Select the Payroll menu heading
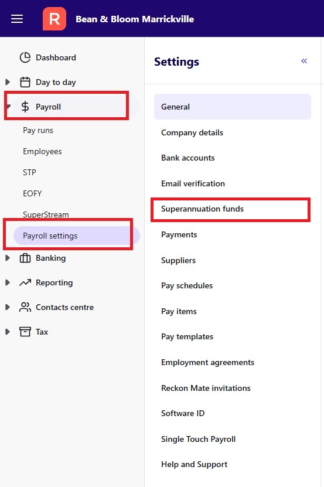The height and width of the screenshot is (487, 324). (49, 107)
